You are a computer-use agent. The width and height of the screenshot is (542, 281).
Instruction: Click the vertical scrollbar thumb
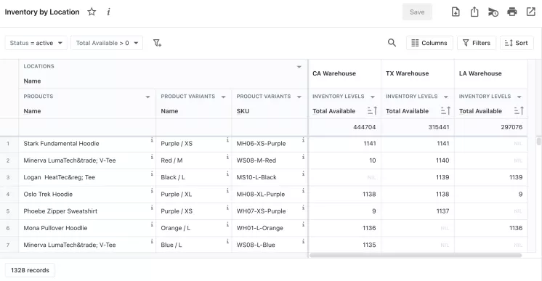[x=538, y=142]
